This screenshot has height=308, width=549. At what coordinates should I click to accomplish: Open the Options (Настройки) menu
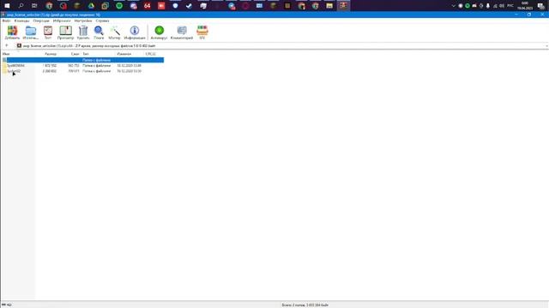coord(83,21)
